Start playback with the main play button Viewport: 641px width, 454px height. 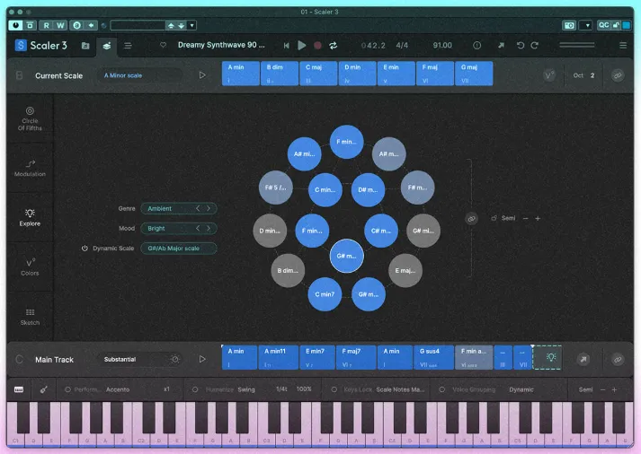tap(302, 45)
